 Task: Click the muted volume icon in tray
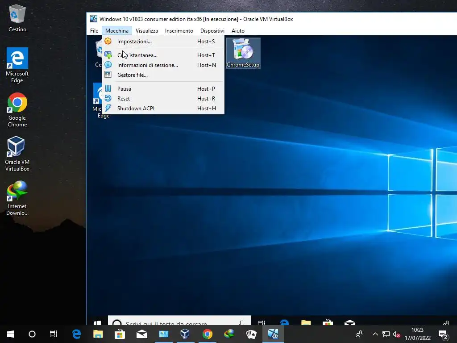[x=396, y=334]
